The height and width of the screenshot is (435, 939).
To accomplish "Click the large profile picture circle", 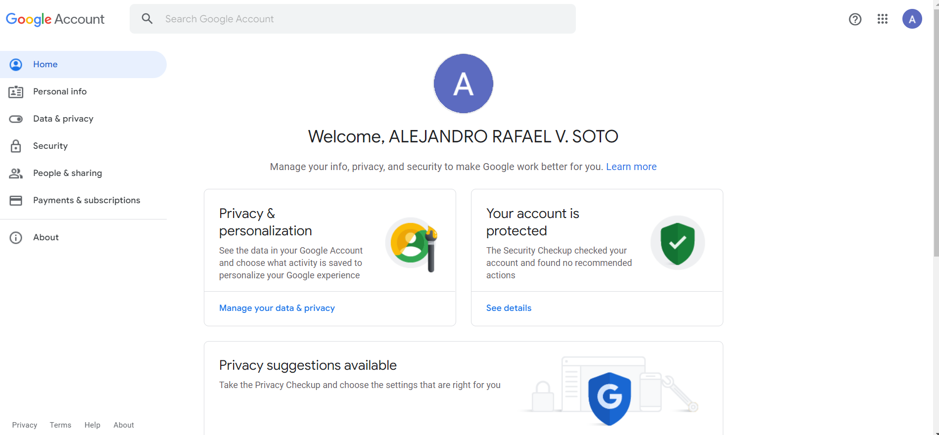I will click(x=463, y=84).
